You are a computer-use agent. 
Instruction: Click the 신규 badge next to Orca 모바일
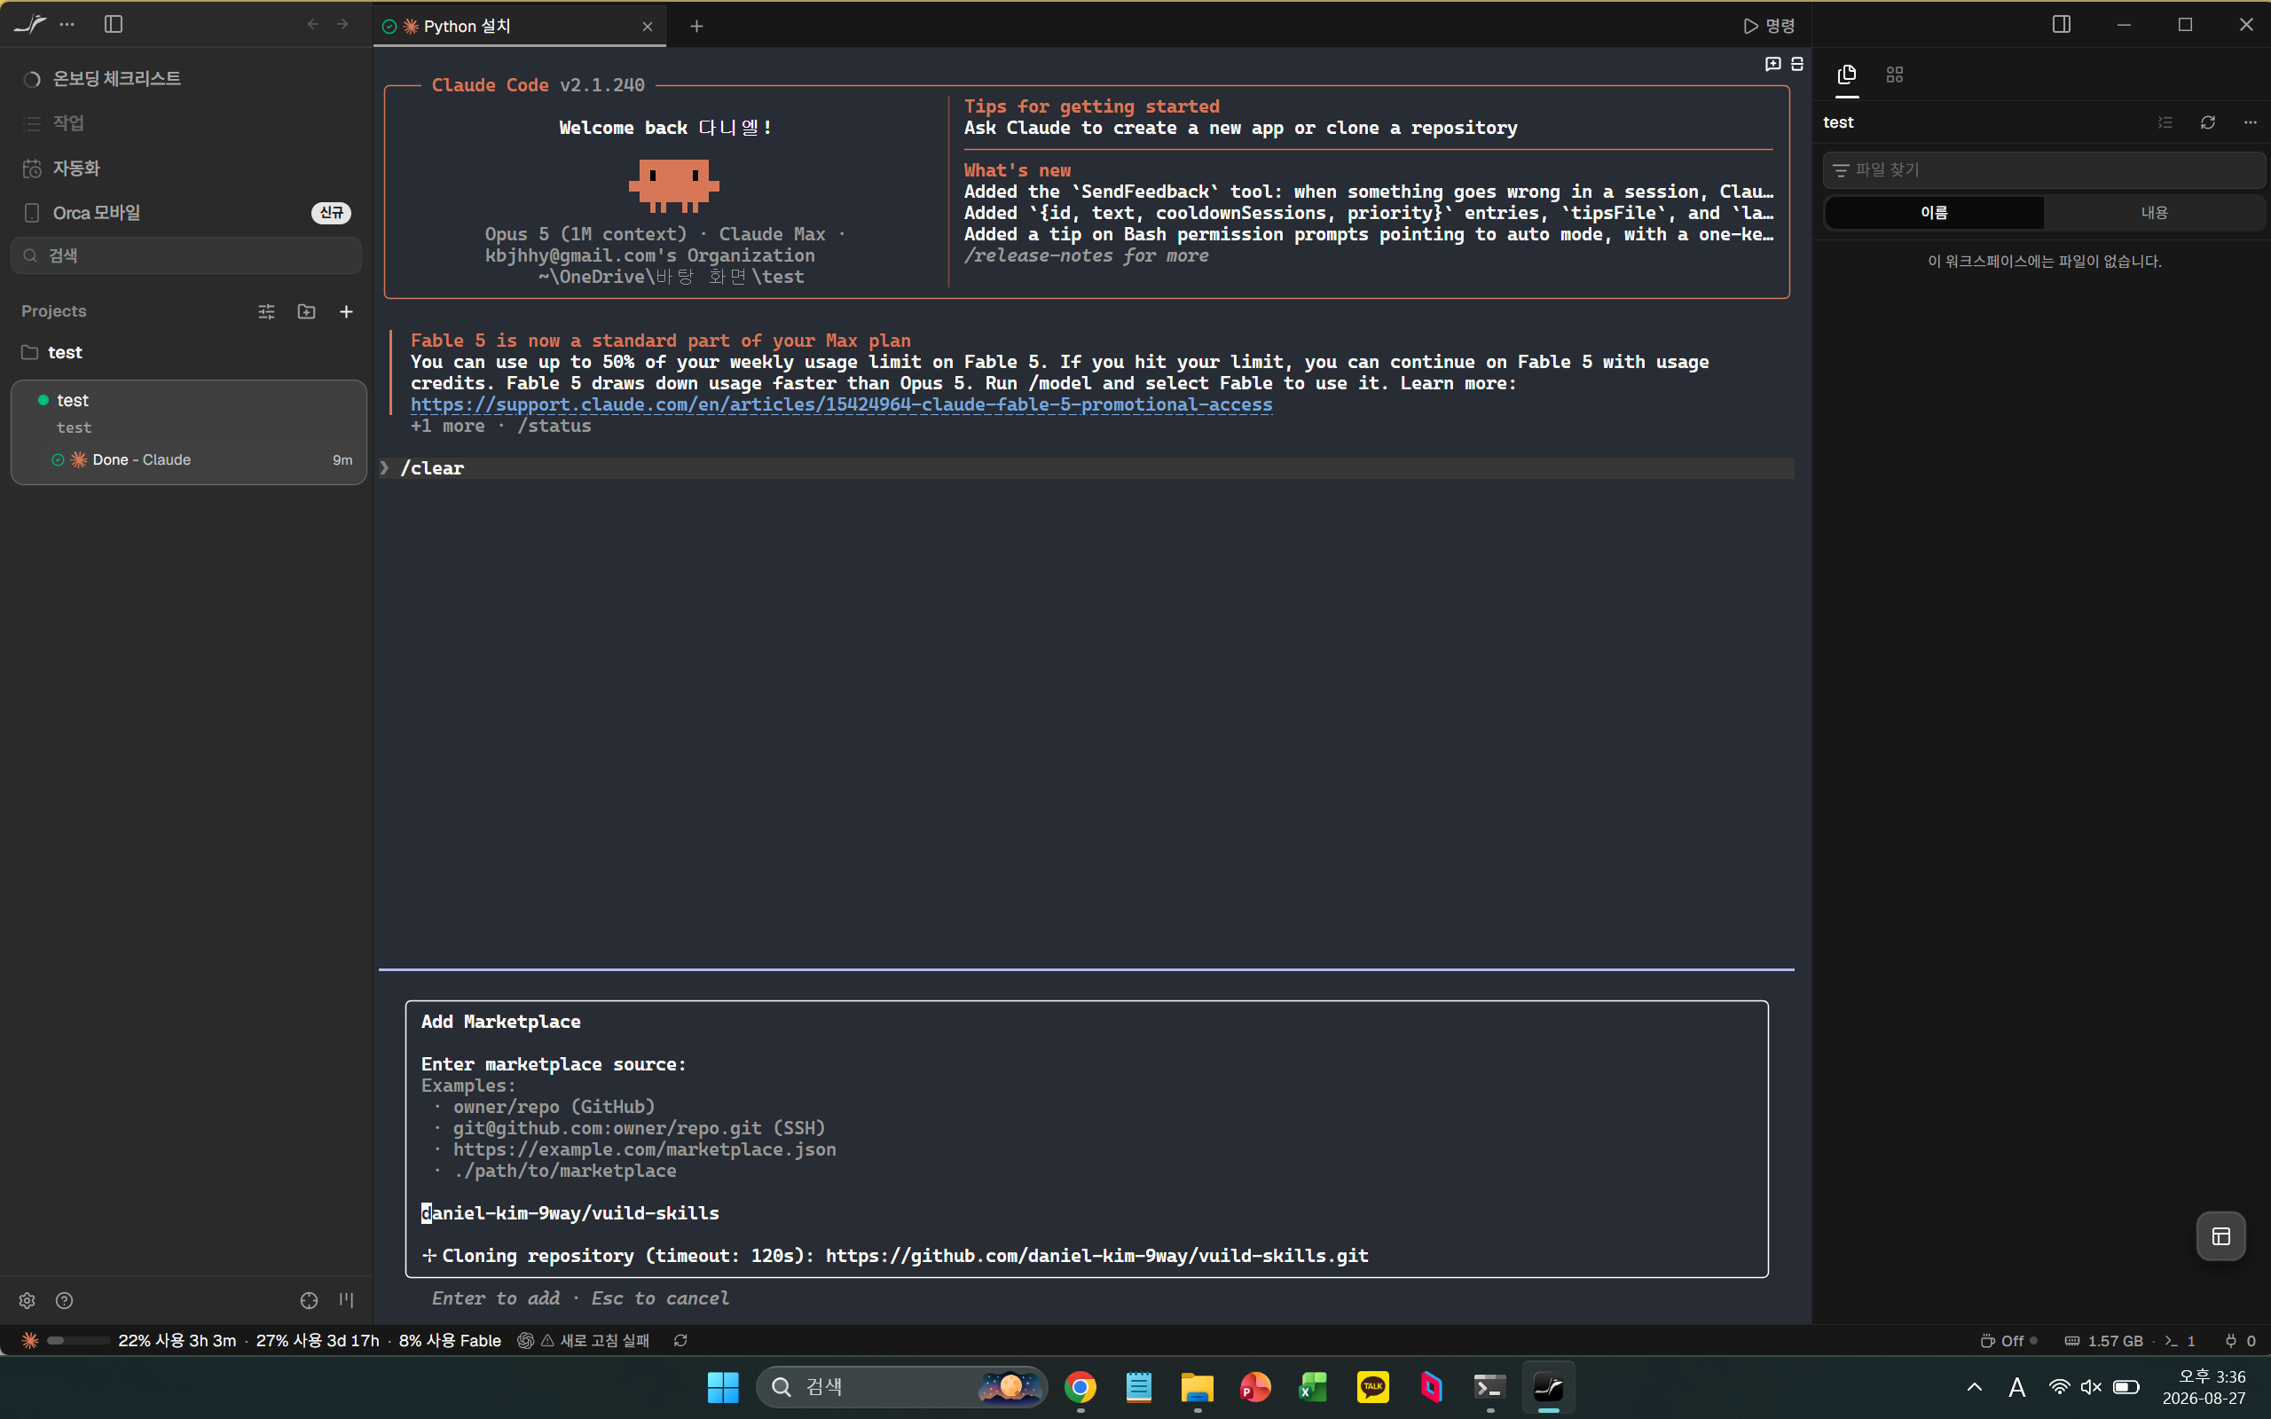coord(331,213)
